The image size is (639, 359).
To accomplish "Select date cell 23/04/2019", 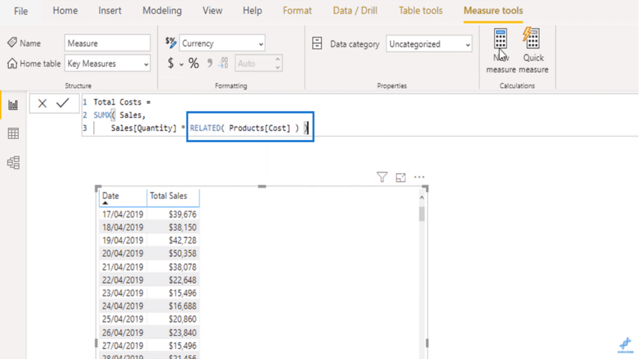I will [123, 293].
